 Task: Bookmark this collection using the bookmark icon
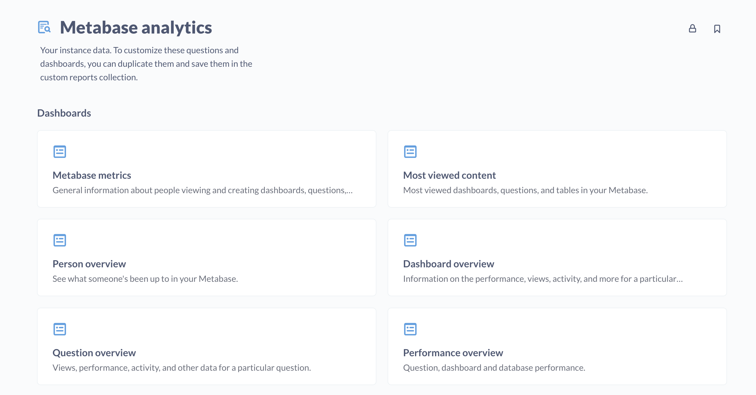(x=717, y=28)
